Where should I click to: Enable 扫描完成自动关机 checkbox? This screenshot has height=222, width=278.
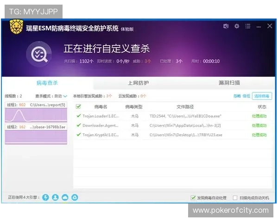pyautogui.click(x=235, y=197)
